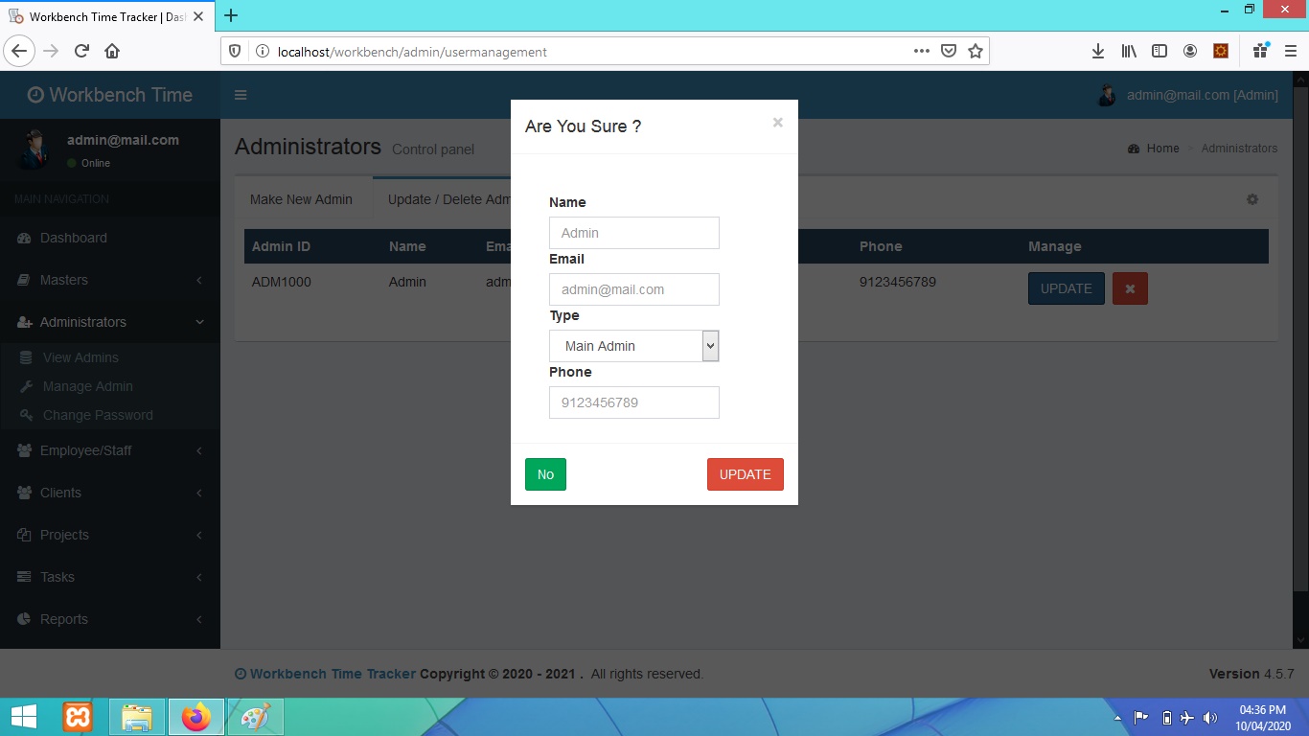Screen dimensions: 1309x736
Task: Expand the Reports sidebar menu
Action: point(64,619)
